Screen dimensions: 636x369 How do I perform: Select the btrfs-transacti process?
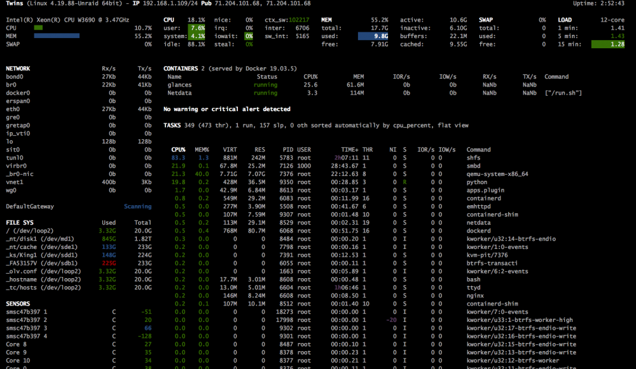(492, 263)
